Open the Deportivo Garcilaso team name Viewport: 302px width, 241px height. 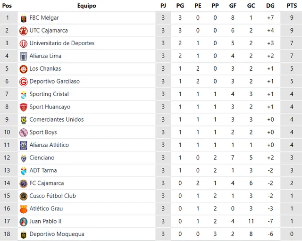tap(54, 82)
